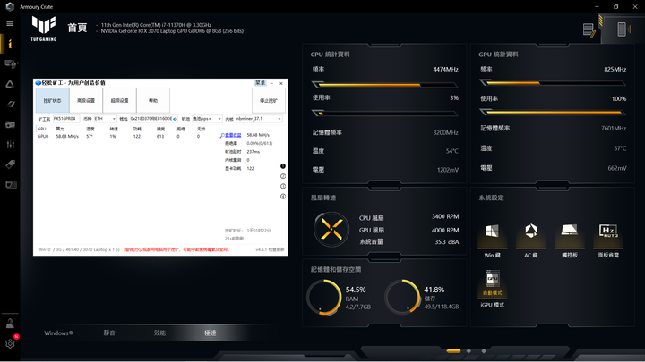Click the wallet address field
The width and height of the screenshot is (645, 362).
click(x=151, y=119)
